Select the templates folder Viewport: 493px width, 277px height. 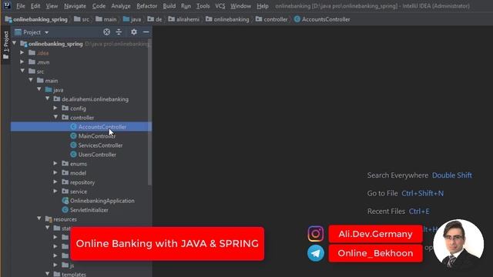74,274
